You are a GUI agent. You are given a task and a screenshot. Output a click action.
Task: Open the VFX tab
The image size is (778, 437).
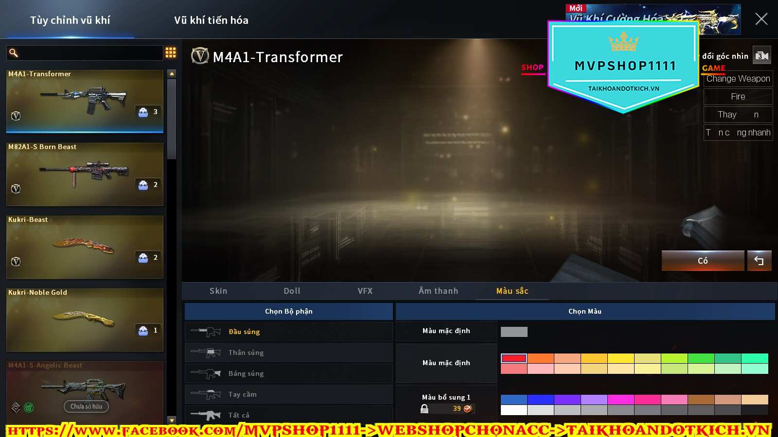tap(365, 291)
